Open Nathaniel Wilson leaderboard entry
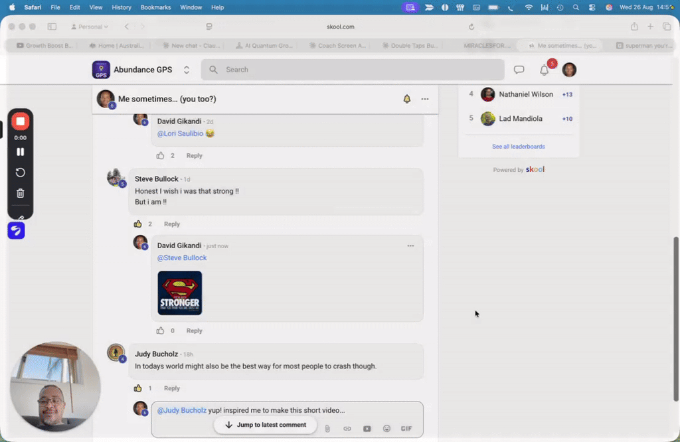The image size is (680, 442). tap(526, 94)
